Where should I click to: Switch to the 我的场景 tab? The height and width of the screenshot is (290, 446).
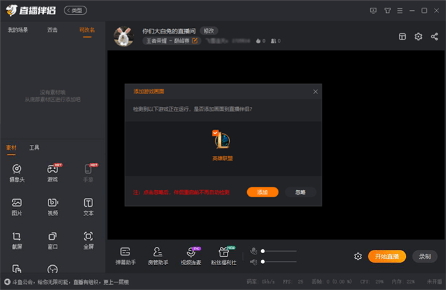[18, 30]
